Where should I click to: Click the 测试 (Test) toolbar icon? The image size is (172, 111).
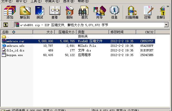[40, 12]
